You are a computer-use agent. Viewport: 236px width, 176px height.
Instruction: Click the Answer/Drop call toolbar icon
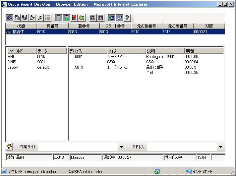tap(9, 18)
